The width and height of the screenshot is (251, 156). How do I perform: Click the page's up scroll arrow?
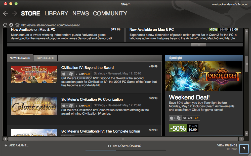coord(246,31)
